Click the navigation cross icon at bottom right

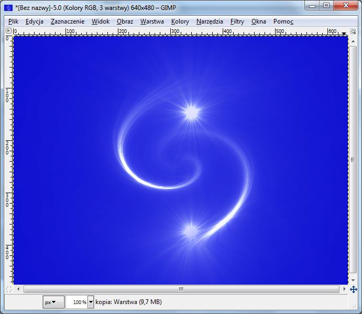tap(354, 289)
